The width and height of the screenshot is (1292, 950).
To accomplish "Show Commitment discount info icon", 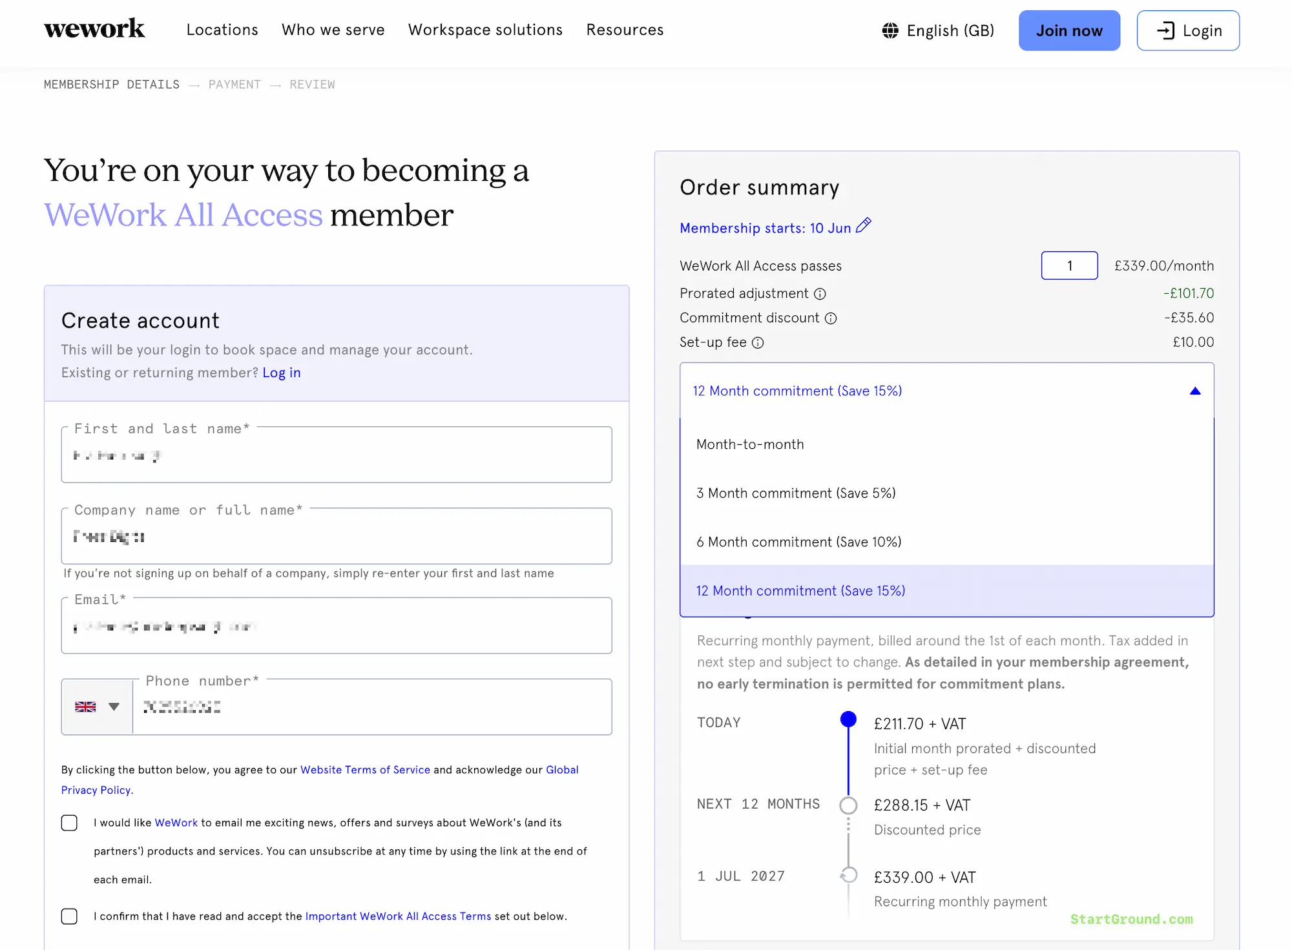I will click(x=831, y=318).
